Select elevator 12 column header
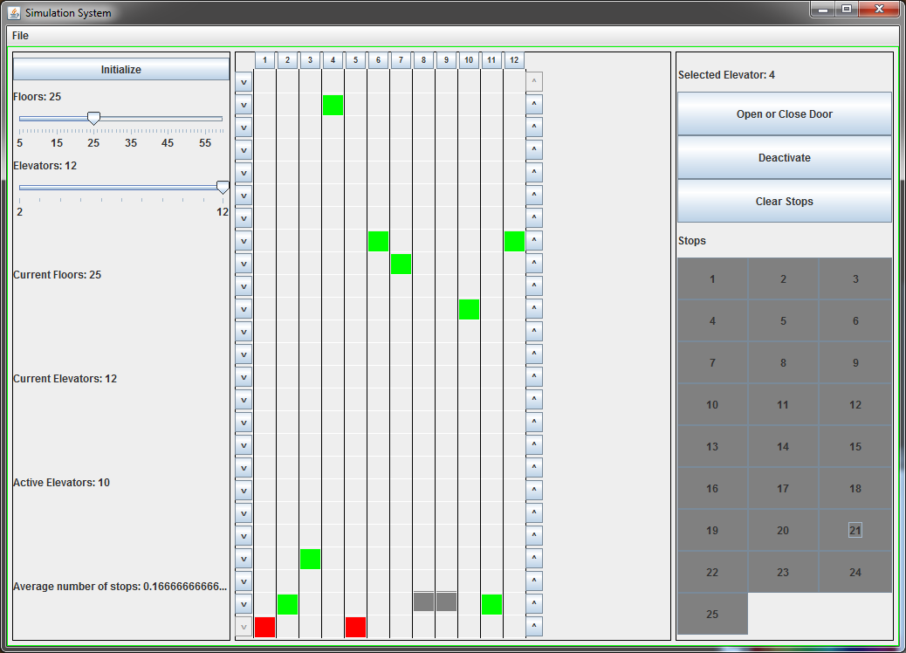Image resolution: width=906 pixels, height=653 pixels. click(x=514, y=60)
